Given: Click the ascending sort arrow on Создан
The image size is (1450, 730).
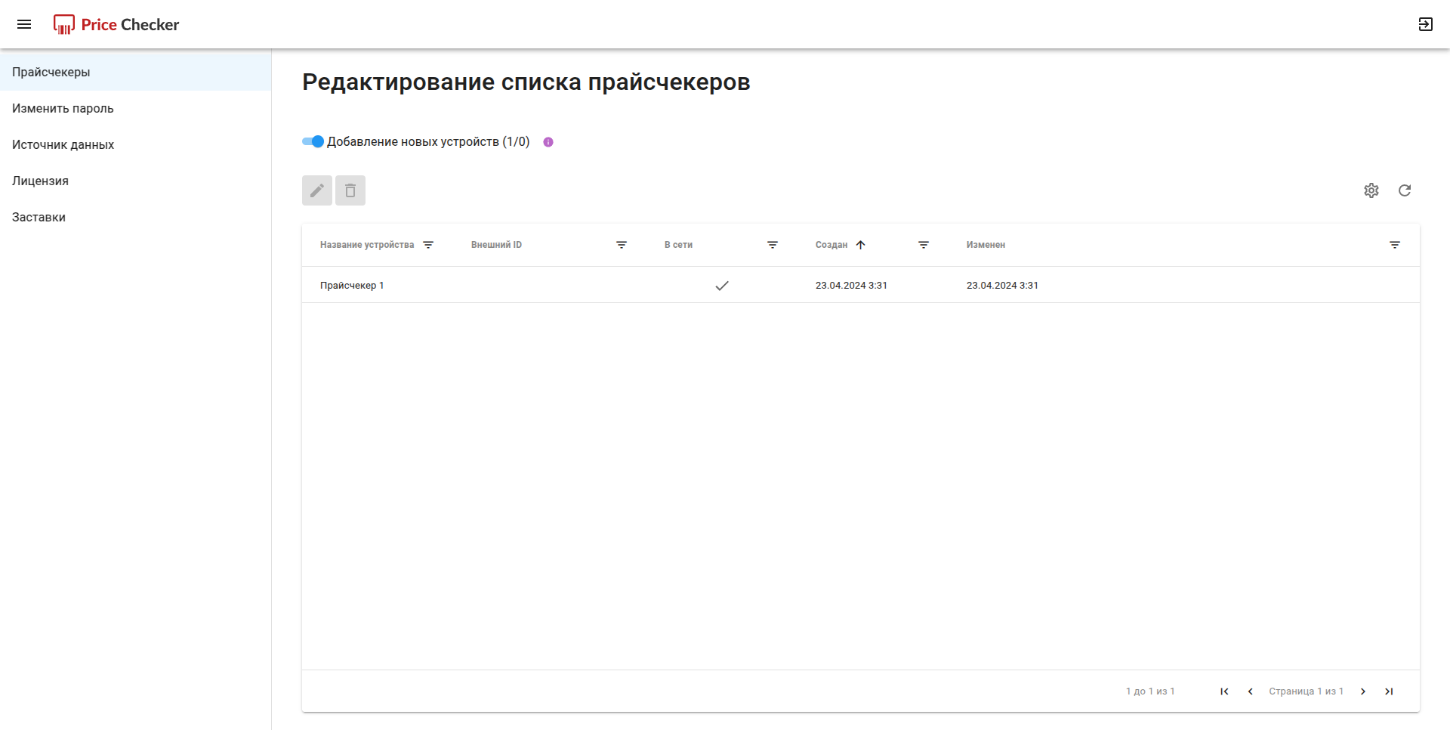Looking at the screenshot, I should pos(860,245).
